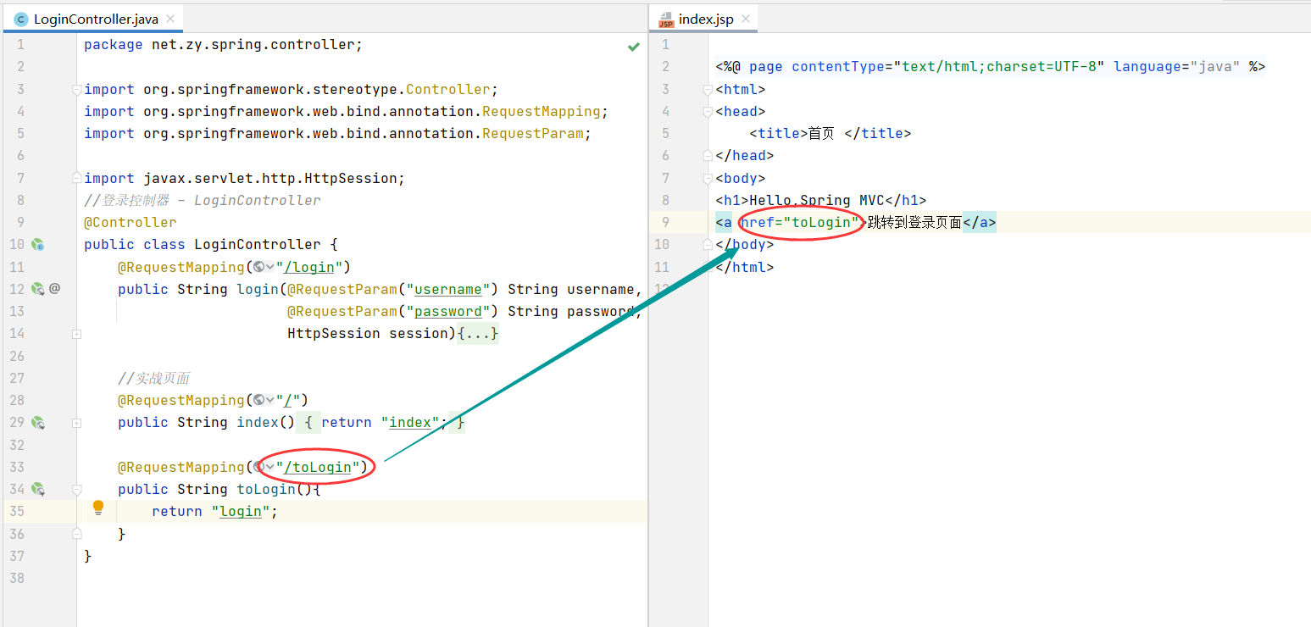This screenshot has height=627, width=1311.
Task: Click the Spring gutter icon beside the login method
Action: tap(37, 289)
